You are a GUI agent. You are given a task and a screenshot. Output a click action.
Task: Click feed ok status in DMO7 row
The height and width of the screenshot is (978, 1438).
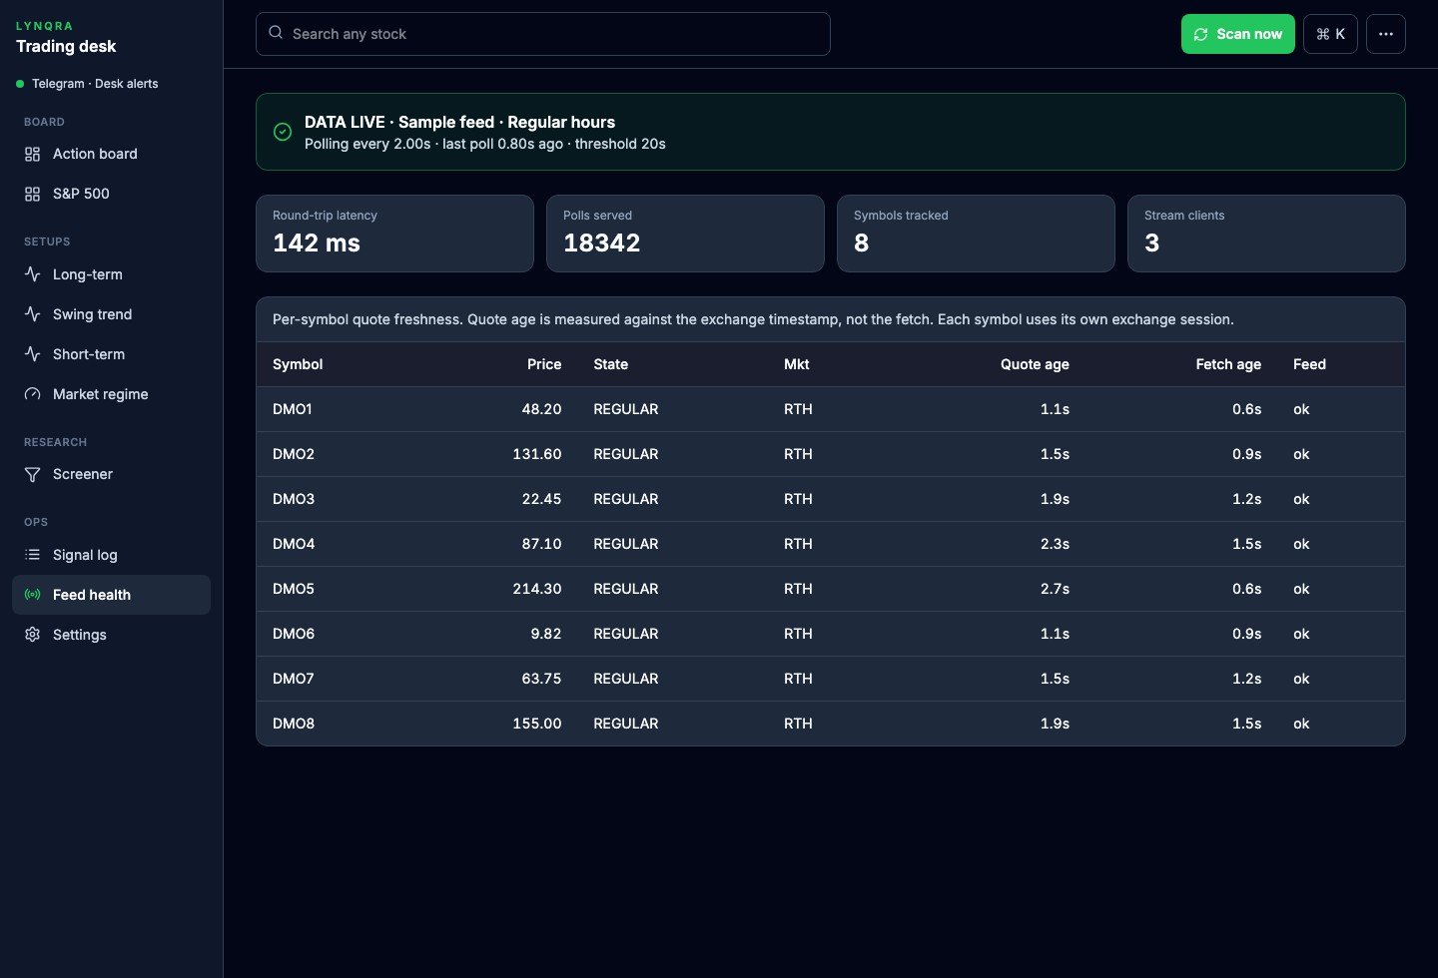click(x=1301, y=679)
